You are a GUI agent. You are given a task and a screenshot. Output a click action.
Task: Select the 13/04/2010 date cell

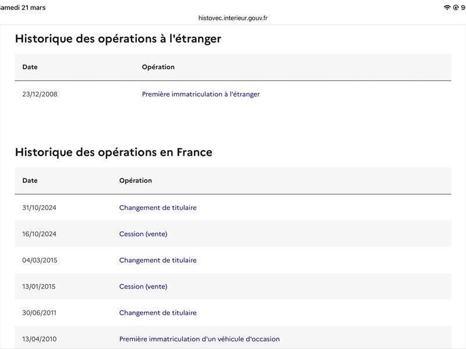[40, 339]
